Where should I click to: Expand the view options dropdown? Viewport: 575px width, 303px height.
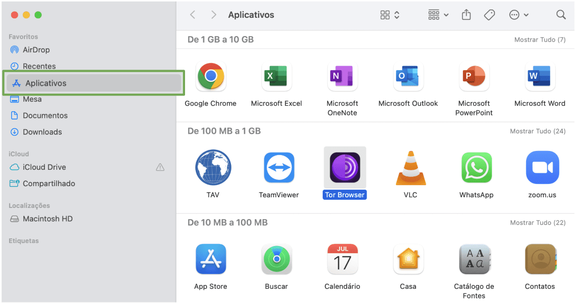[389, 15]
